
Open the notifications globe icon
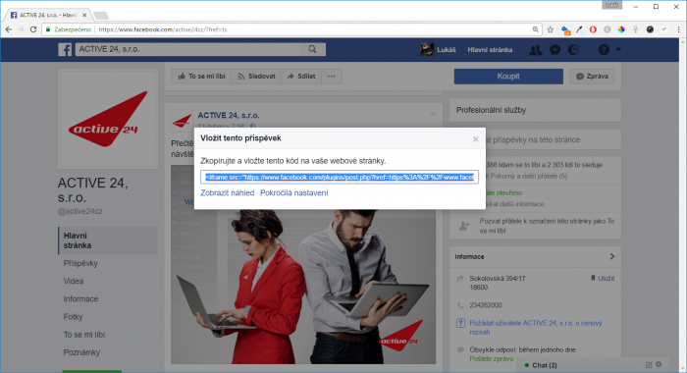tap(573, 50)
